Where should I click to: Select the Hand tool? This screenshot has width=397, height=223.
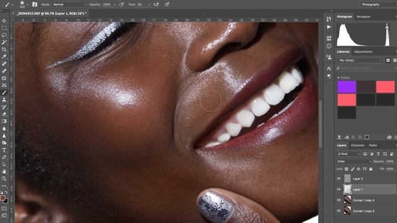click(x=4, y=172)
